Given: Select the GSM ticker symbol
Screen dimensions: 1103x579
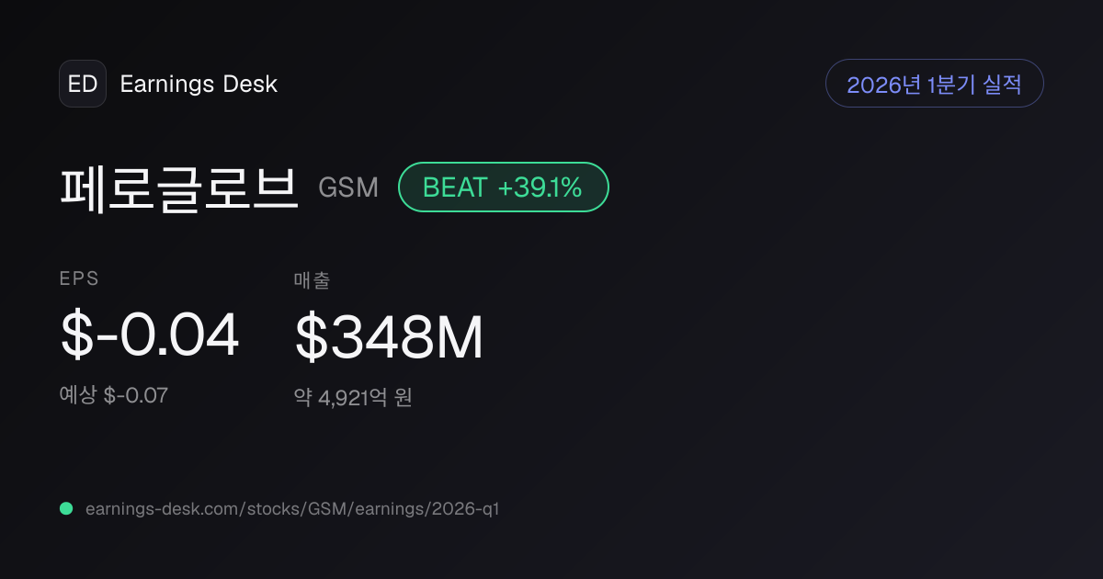Looking at the screenshot, I should point(348,187).
